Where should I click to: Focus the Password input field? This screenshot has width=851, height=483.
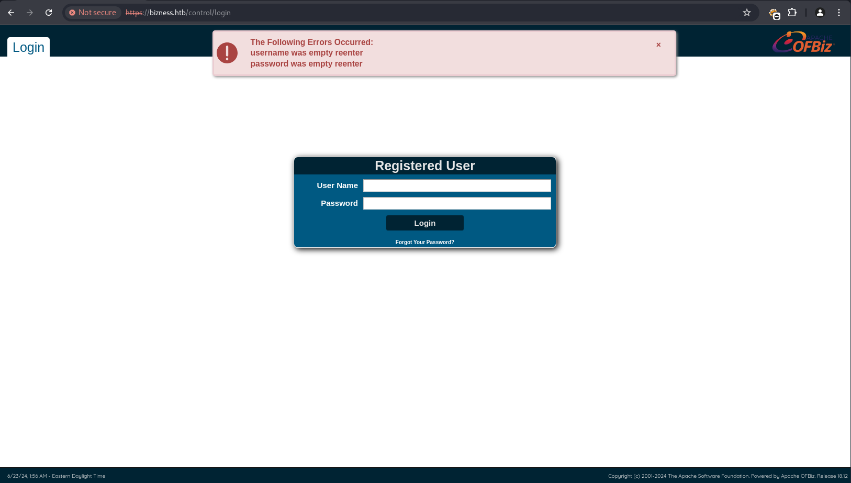(x=457, y=203)
